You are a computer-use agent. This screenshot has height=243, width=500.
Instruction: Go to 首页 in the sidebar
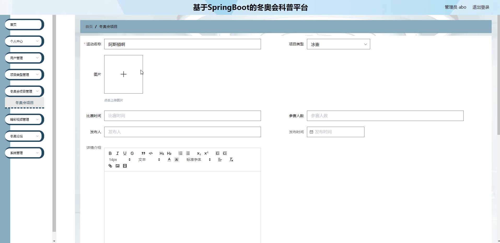click(x=24, y=25)
